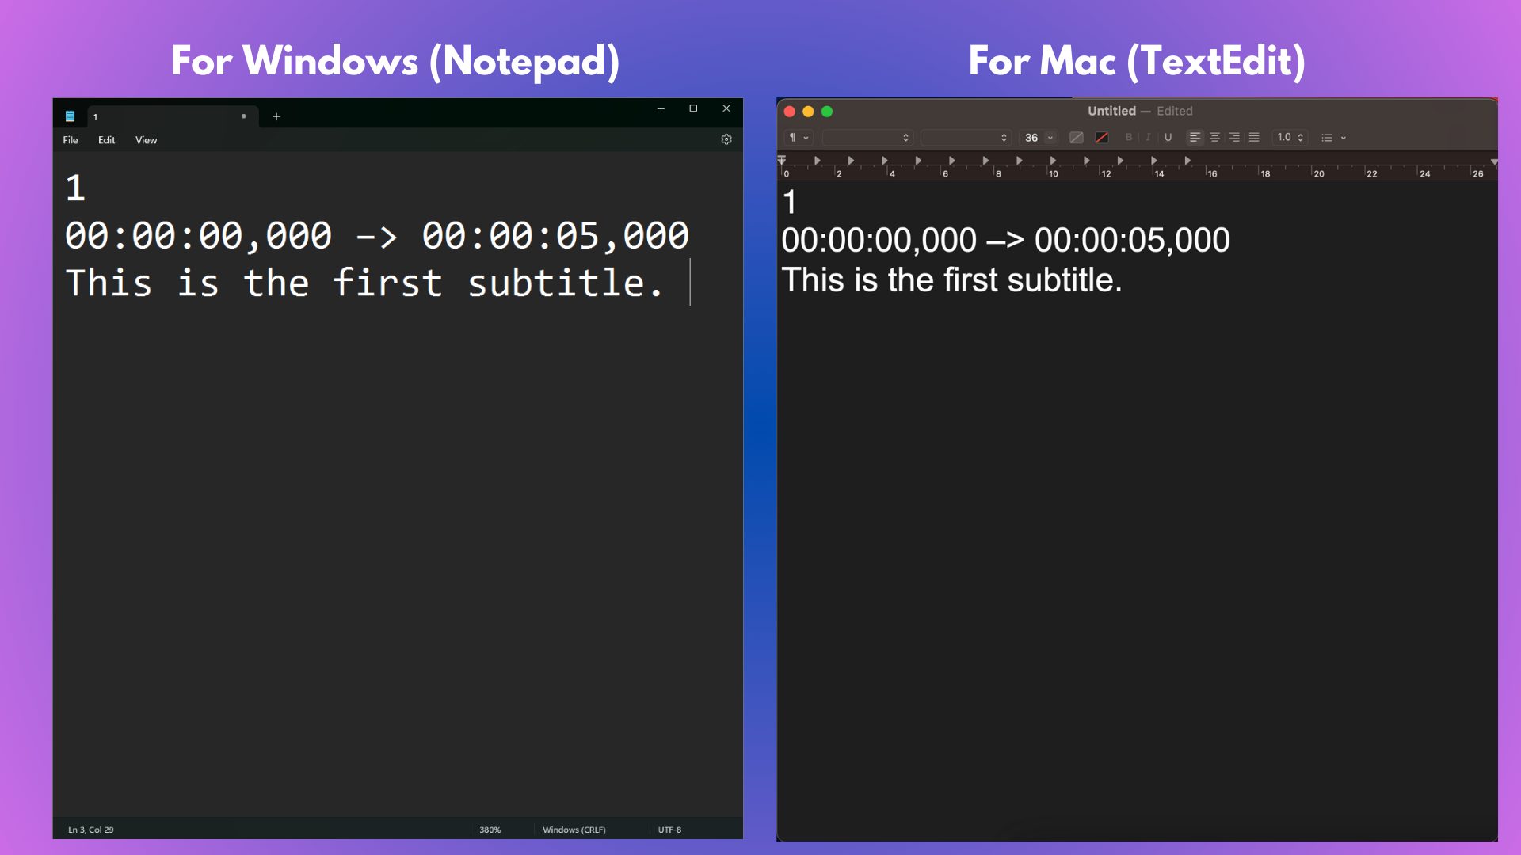
Task: Open the Notepad settings gear
Action: [726, 139]
